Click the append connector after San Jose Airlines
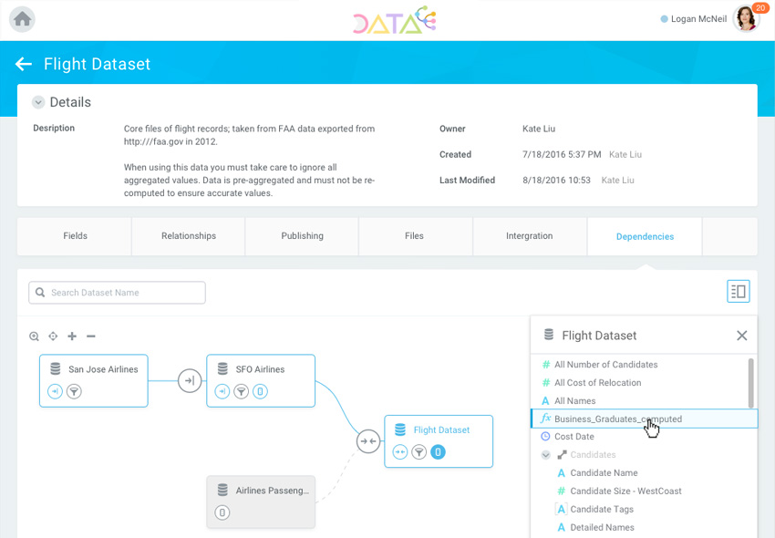Viewport: 775px width, 538px height. [x=189, y=380]
